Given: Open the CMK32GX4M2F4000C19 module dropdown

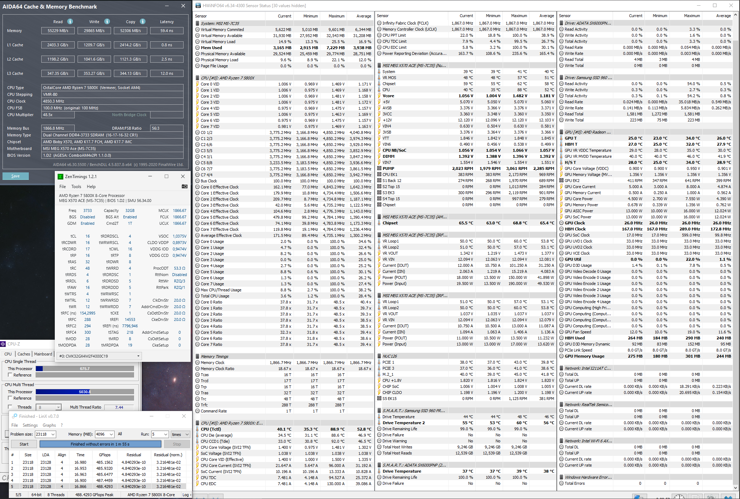Looking at the screenshot, I should 138,356.
